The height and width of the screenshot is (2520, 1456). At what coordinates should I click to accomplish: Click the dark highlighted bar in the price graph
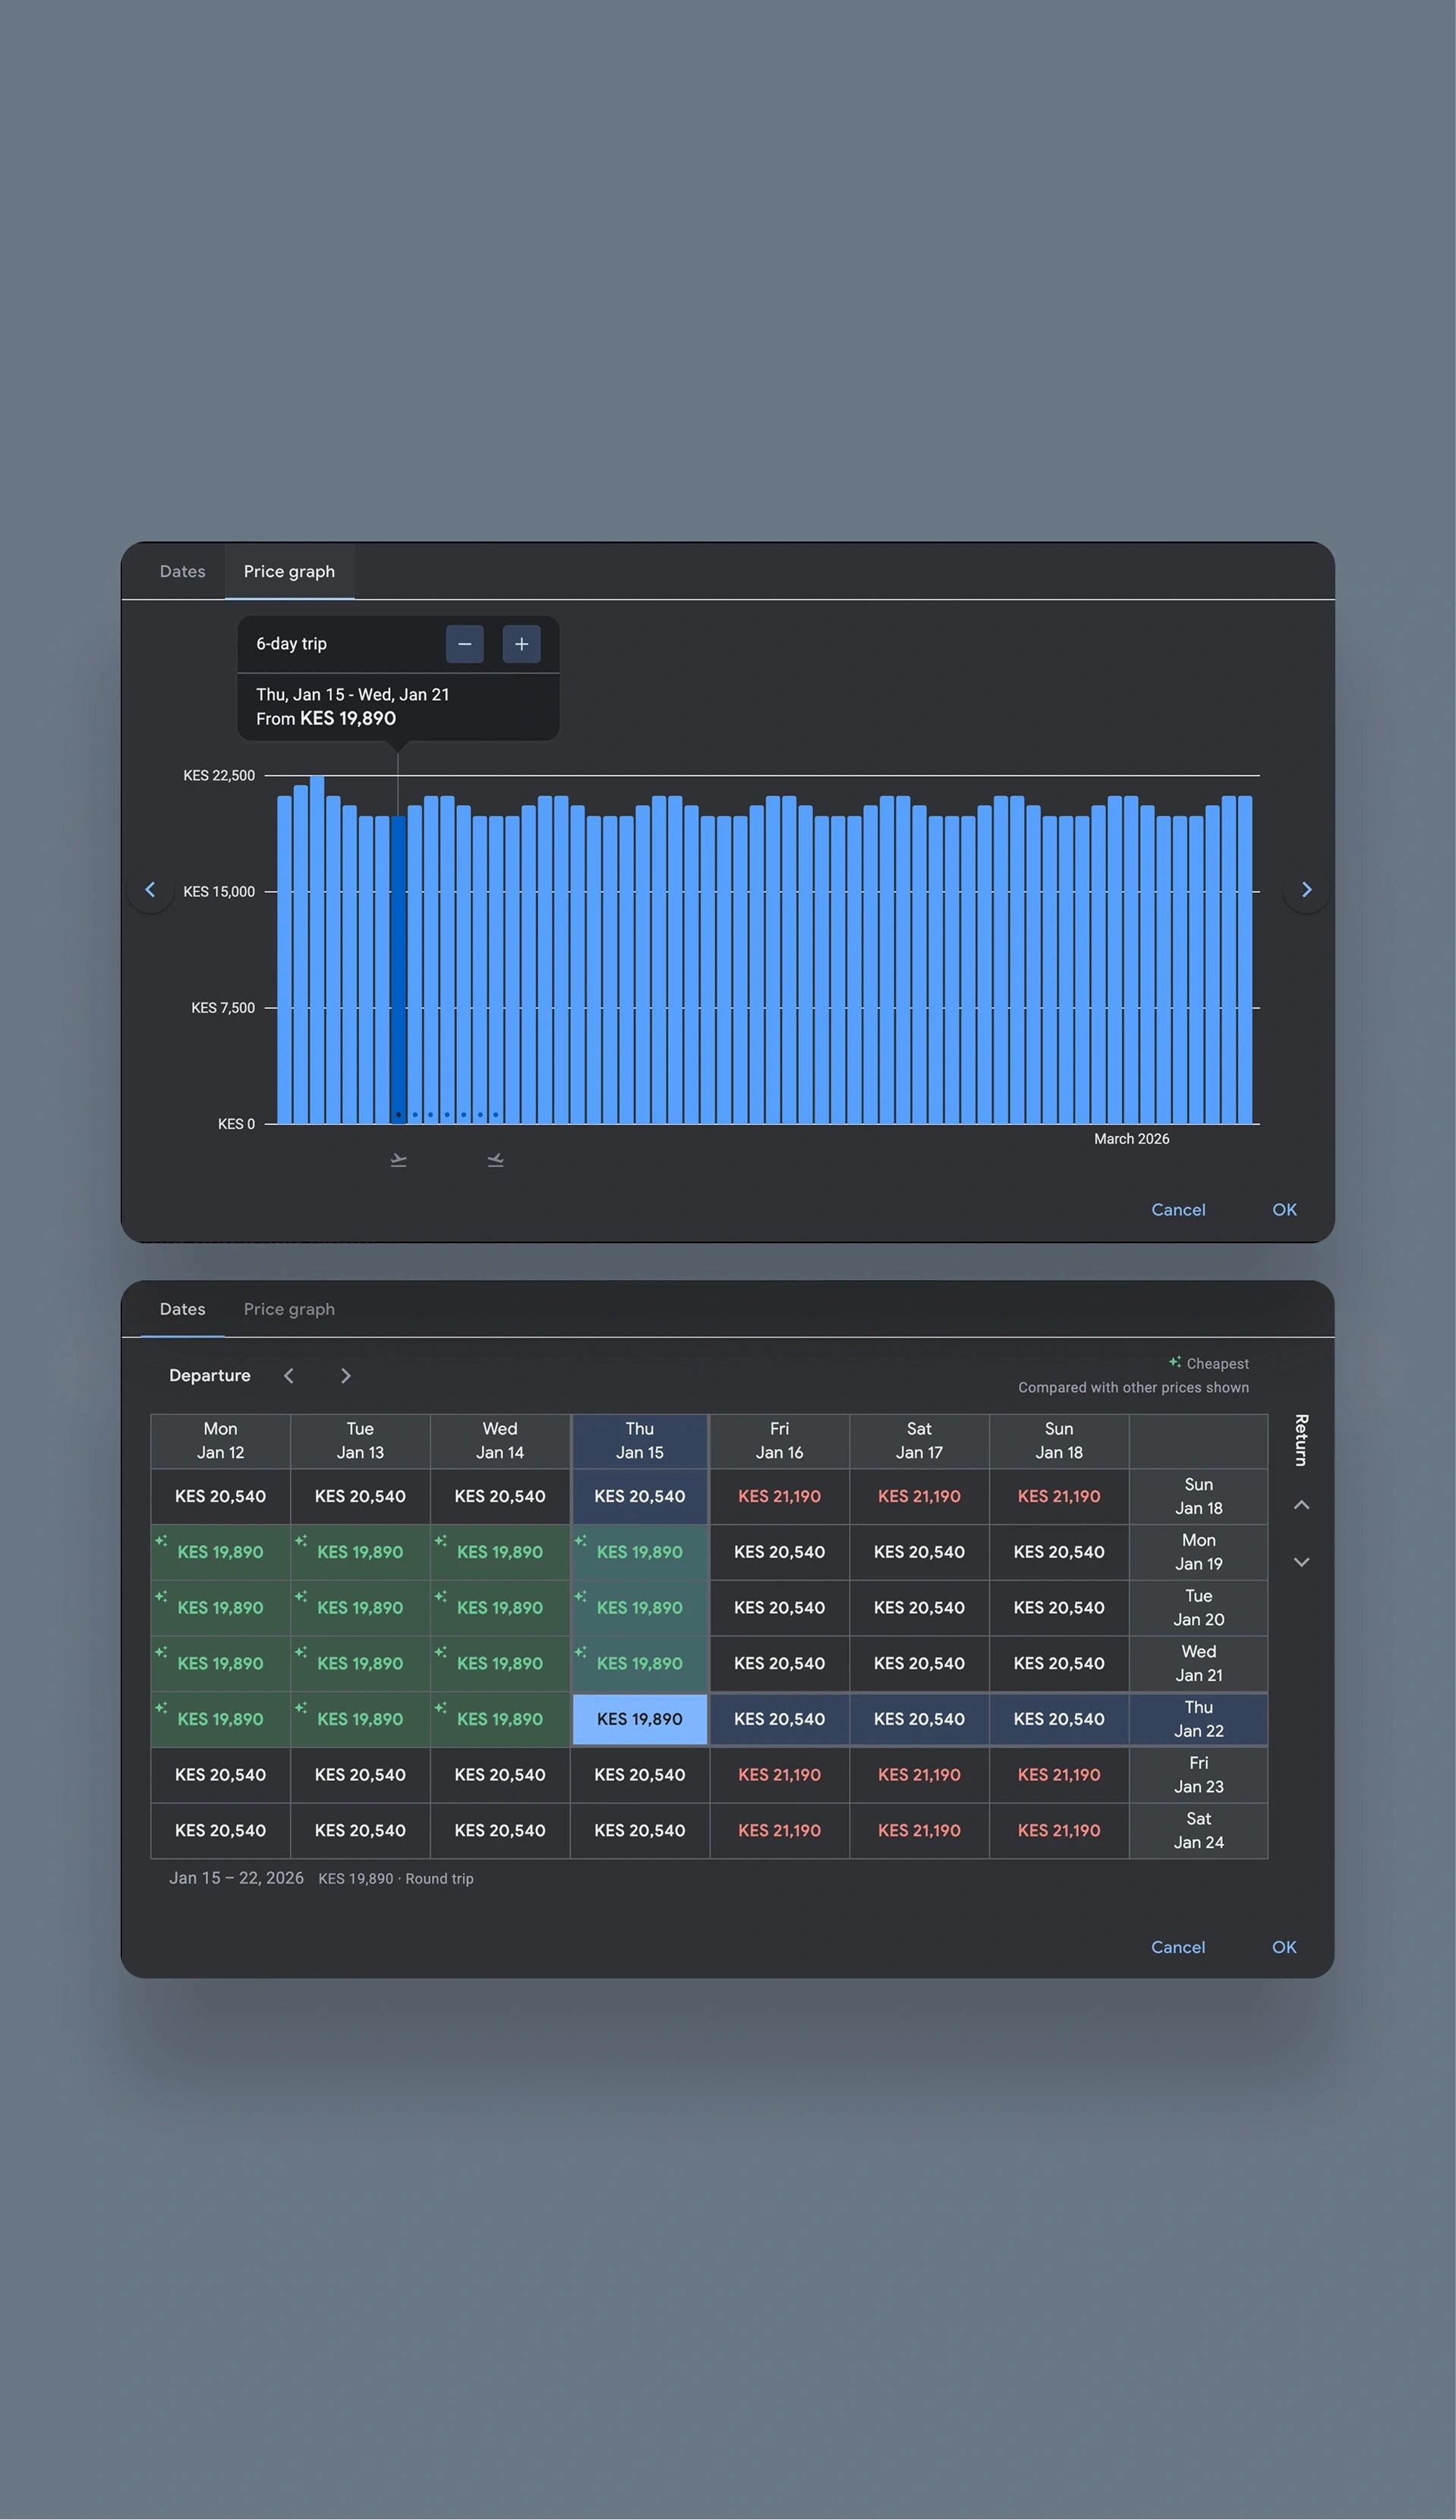click(398, 970)
